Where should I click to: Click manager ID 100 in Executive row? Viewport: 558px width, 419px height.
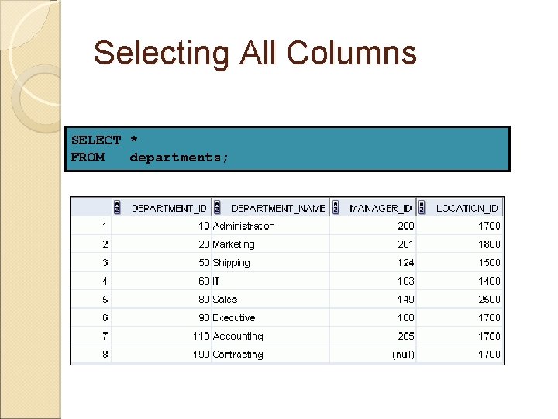(373, 318)
